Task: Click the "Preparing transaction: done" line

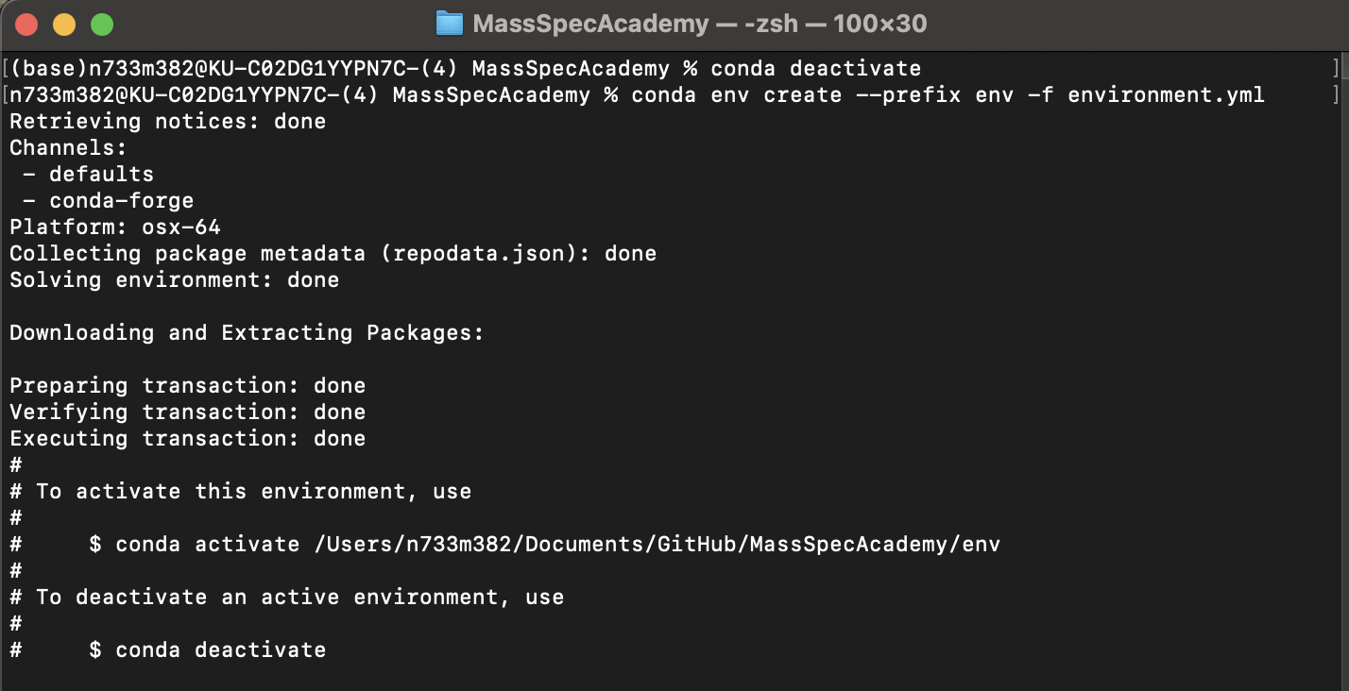Action: 187,386
